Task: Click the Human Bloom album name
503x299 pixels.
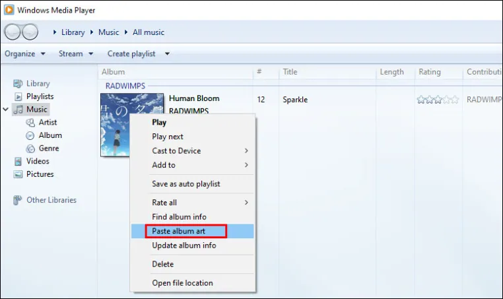Action: click(194, 98)
